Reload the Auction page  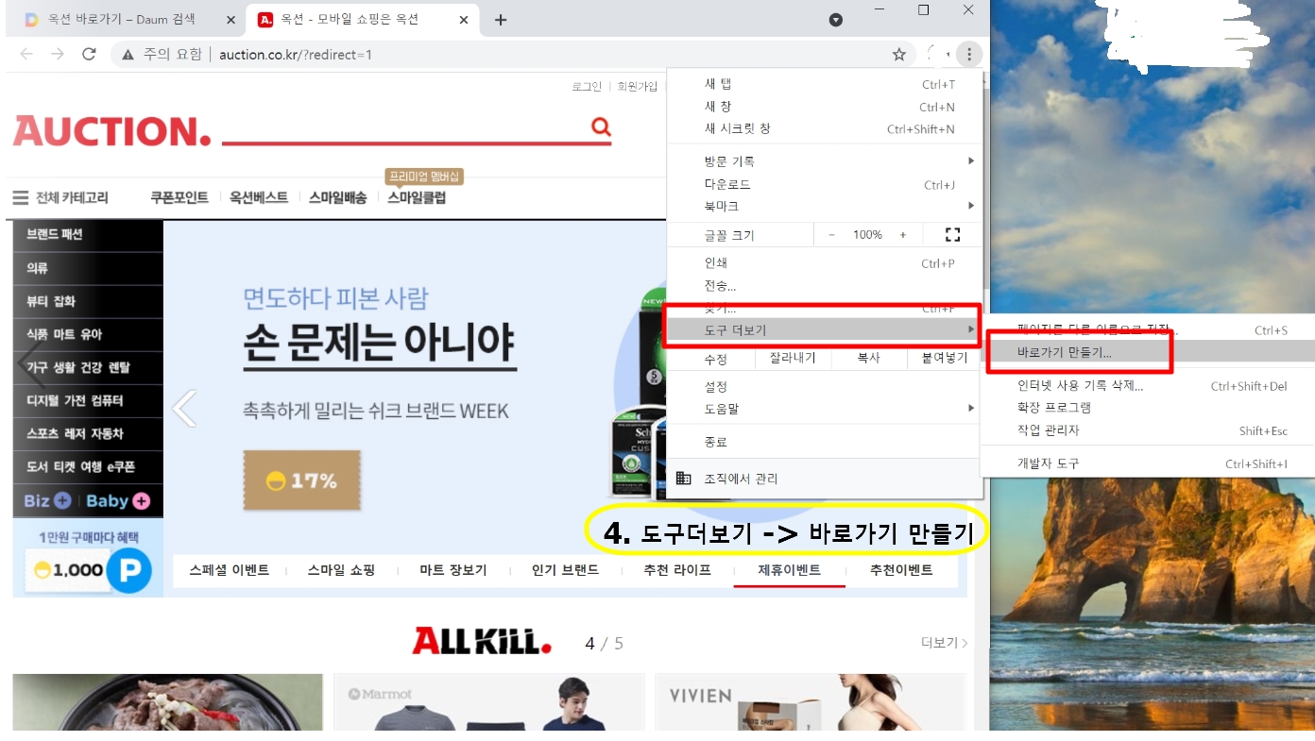(x=89, y=54)
